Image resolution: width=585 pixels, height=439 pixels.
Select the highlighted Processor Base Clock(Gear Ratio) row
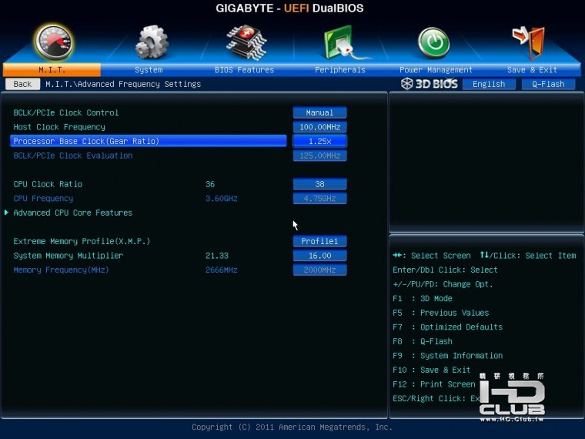pos(149,141)
